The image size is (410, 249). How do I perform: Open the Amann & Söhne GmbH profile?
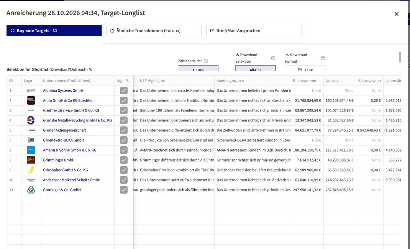click(x=70, y=150)
